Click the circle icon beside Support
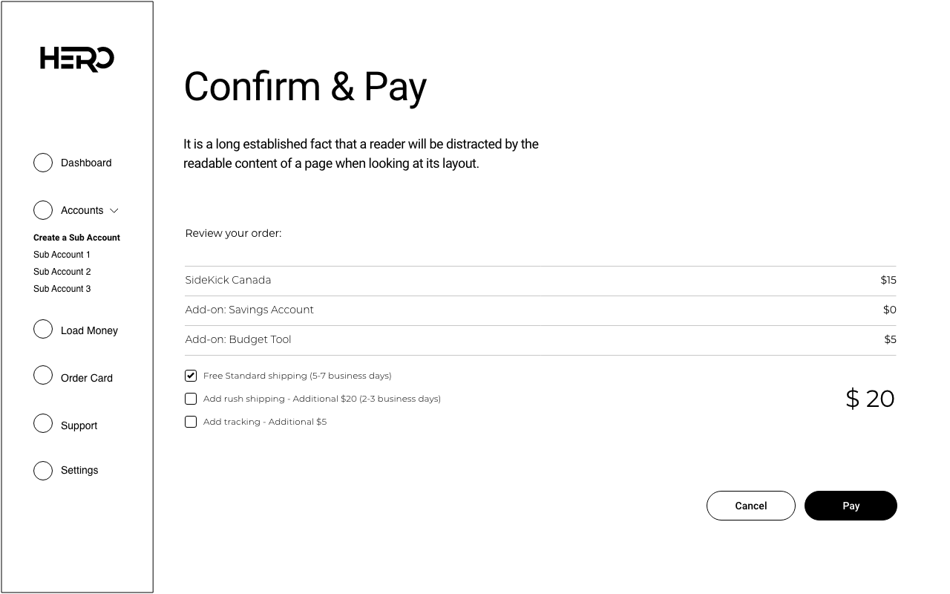 [x=43, y=423]
